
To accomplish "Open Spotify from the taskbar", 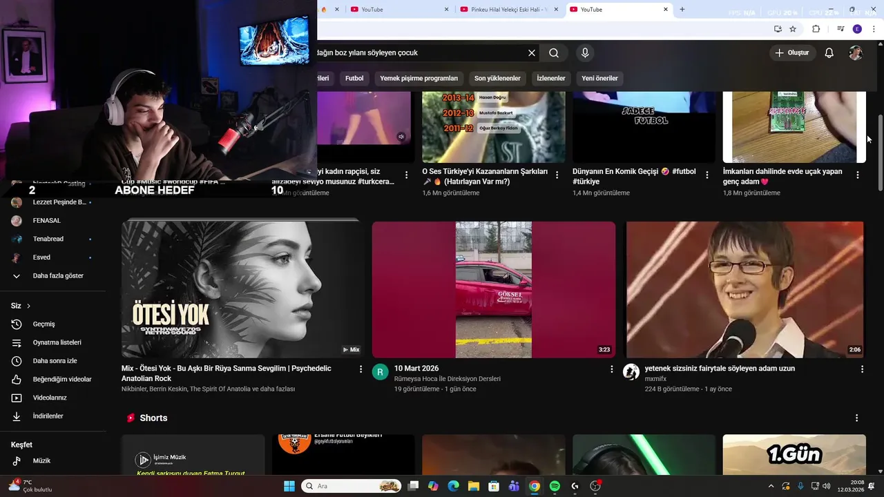I will tap(555, 486).
